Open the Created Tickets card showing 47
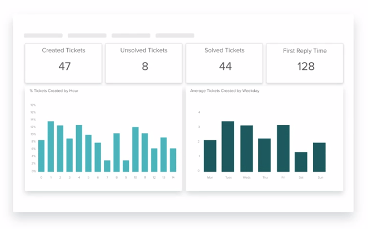This screenshot has height=229, width=368. pos(63,63)
